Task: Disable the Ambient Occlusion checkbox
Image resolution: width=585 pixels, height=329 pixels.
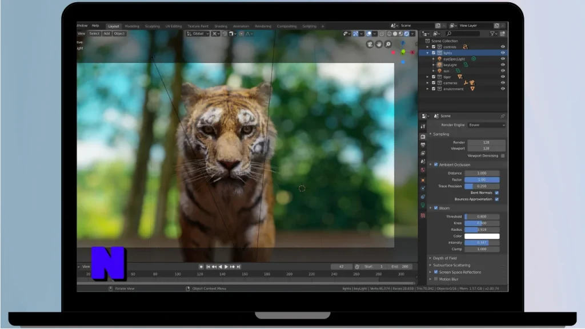Action: pos(436,164)
